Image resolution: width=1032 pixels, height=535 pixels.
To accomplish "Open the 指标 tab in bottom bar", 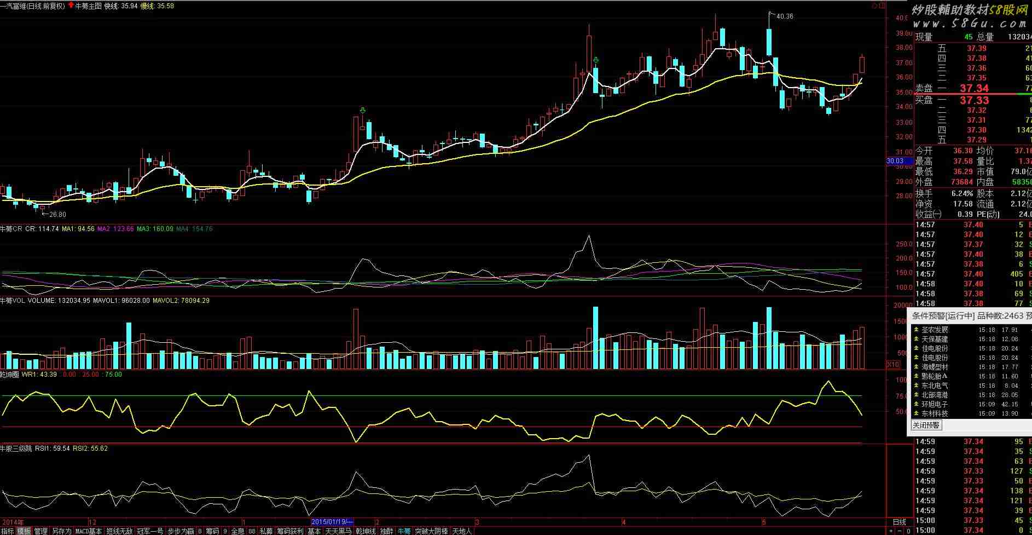I will [x=7, y=531].
